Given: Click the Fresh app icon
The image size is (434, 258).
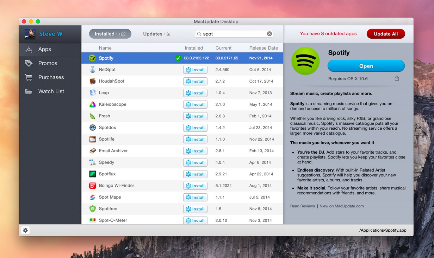Looking at the screenshot, I should pyautogui.click(x=92, y=116).
